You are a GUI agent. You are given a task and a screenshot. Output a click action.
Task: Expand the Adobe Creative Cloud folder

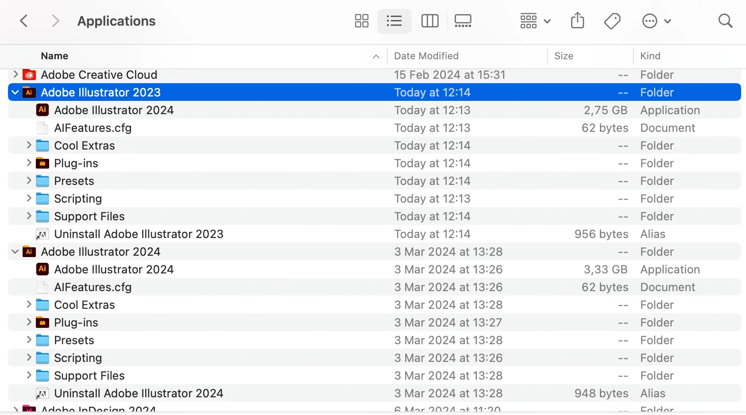[15, 74]
